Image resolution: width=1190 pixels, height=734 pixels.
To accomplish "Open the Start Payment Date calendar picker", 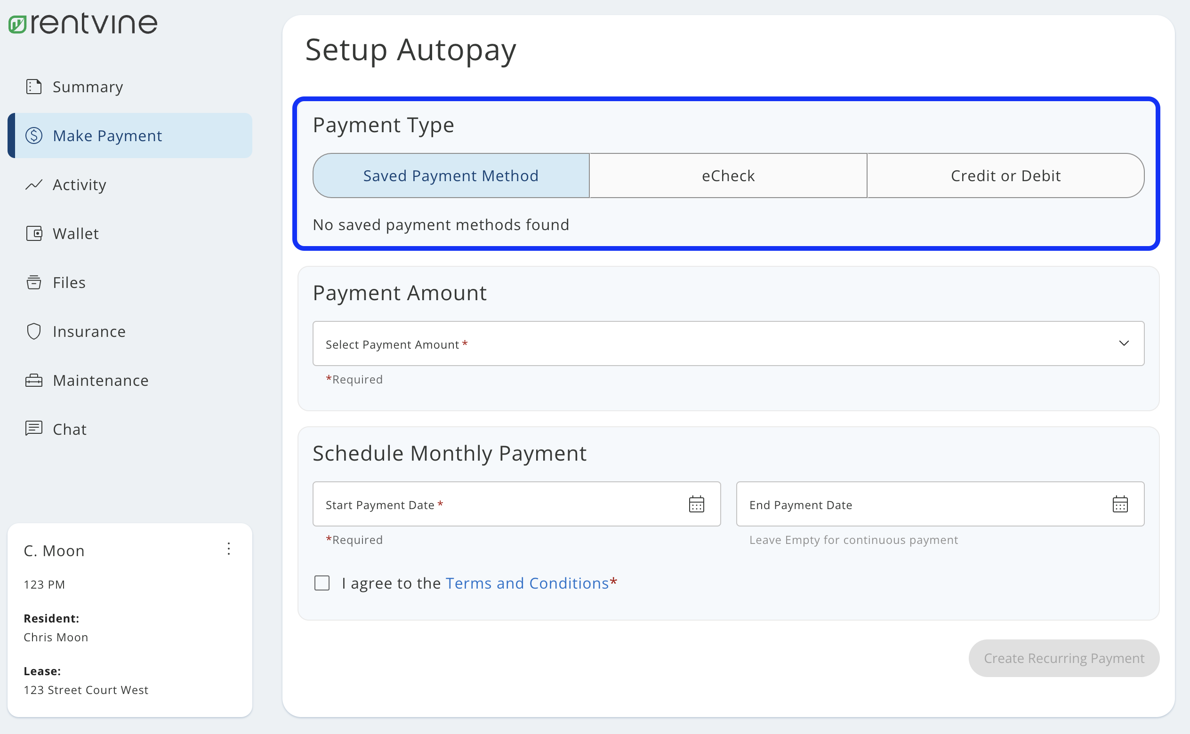I will (696, 504).
